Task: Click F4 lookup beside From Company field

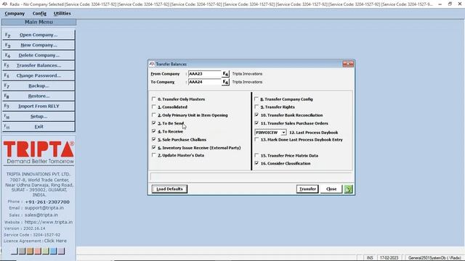Action: (225, 74)
